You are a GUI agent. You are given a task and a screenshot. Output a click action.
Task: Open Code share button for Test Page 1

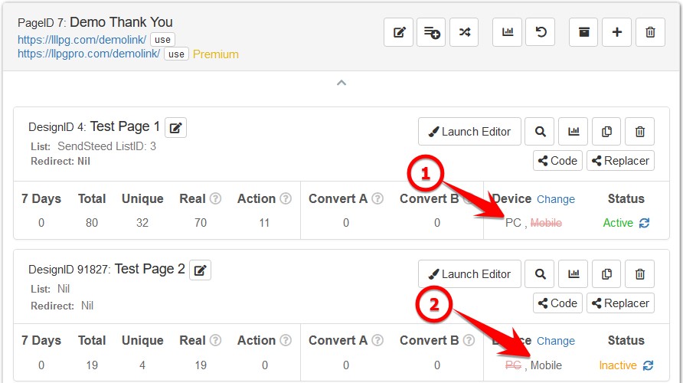coord(557,161)
